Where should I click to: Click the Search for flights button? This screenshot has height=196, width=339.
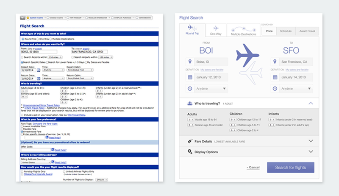pyautogui.click(x=291, y=168)
